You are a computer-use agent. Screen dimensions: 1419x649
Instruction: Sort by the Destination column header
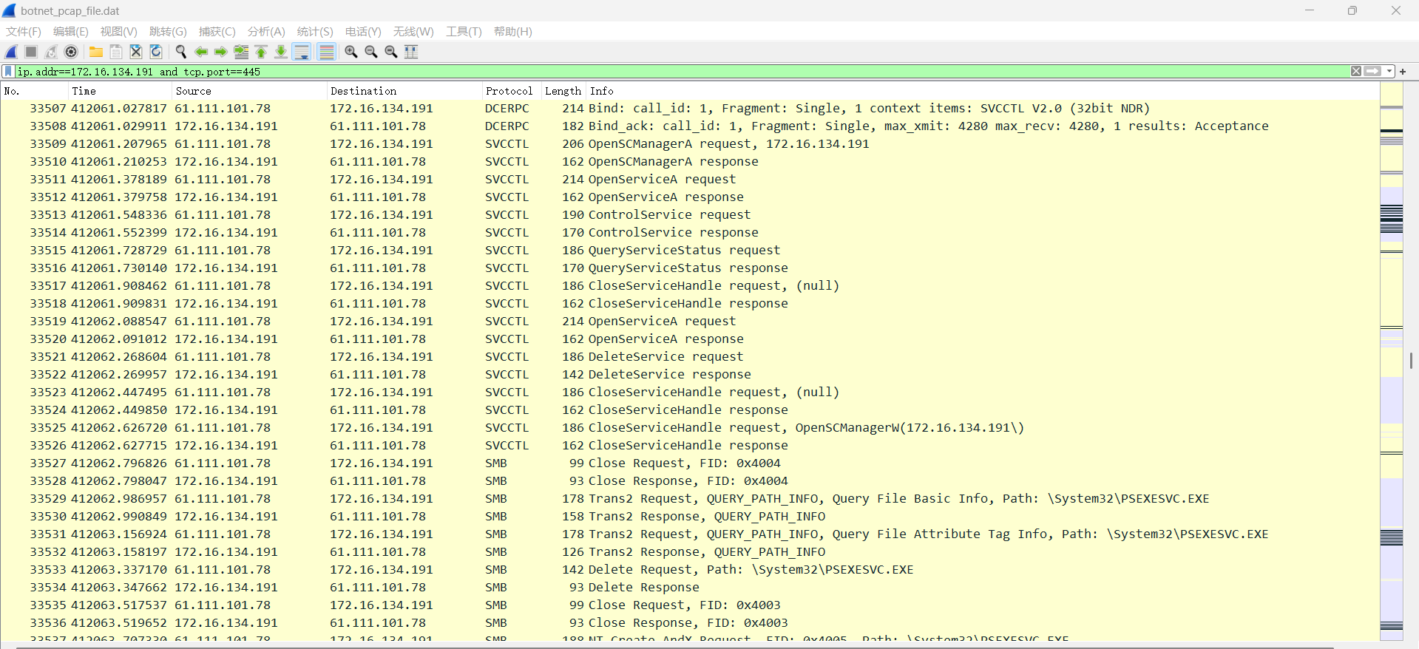[x=404, y=91]
